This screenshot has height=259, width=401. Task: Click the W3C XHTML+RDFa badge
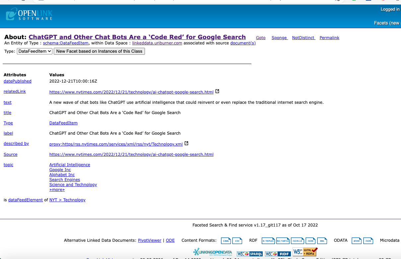305,252
